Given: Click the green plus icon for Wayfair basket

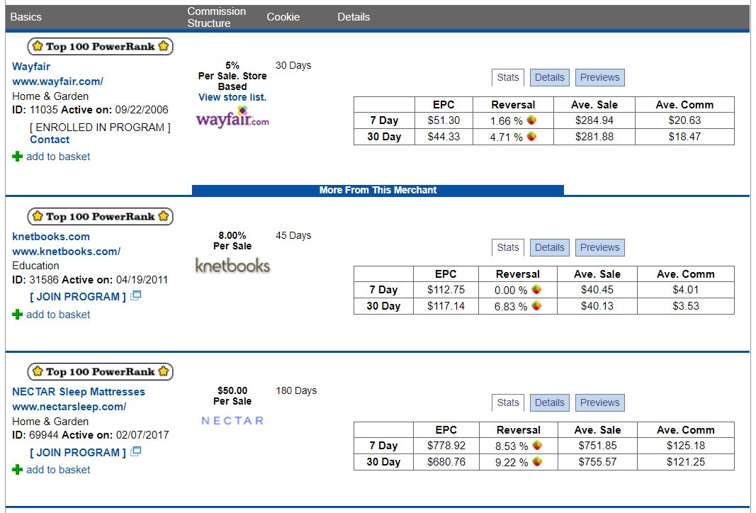Looking at the screenshot, I should coord(17,157).
